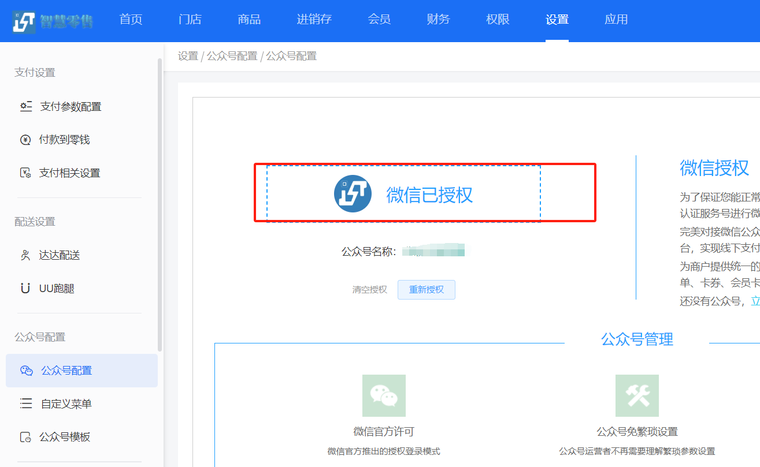The image size is (760, 467).
Task: Click 微信官方推出的授权登录模式 description
Action: pos(384,451)
